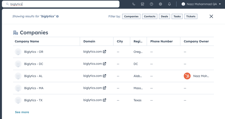Screen dimensions: 225x119
Task: Click the Companies building icon heading
Action: 16,33
